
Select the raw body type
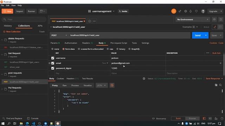point(108,49)
